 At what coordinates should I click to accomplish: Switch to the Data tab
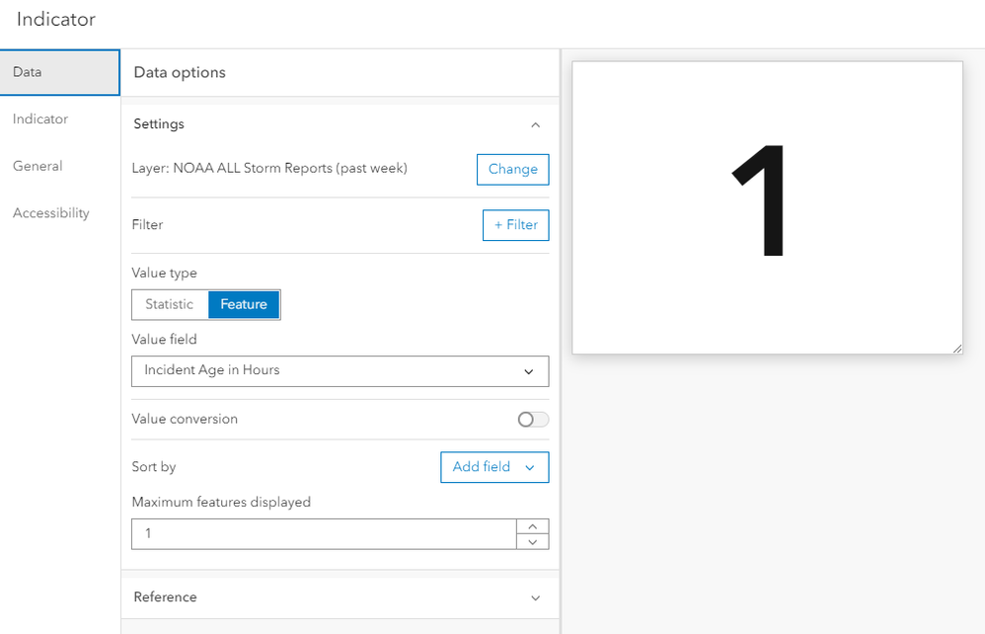tap(59, 72)
